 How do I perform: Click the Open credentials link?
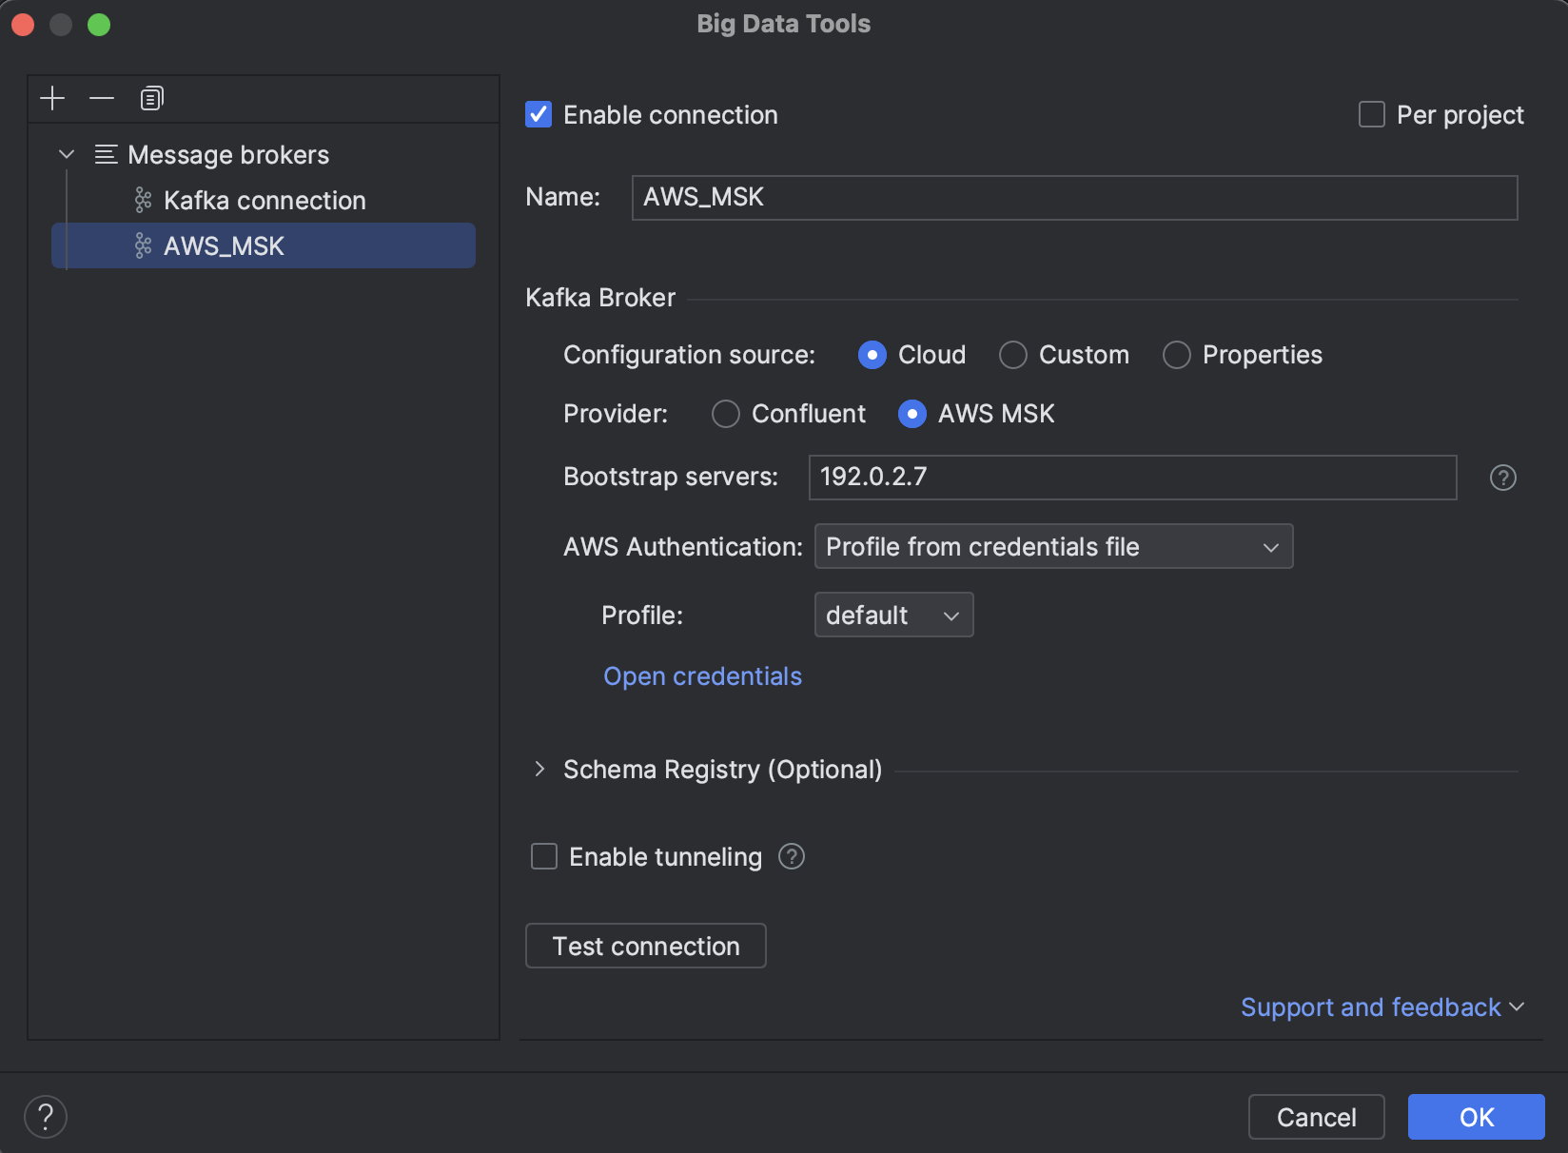point(702,675)
